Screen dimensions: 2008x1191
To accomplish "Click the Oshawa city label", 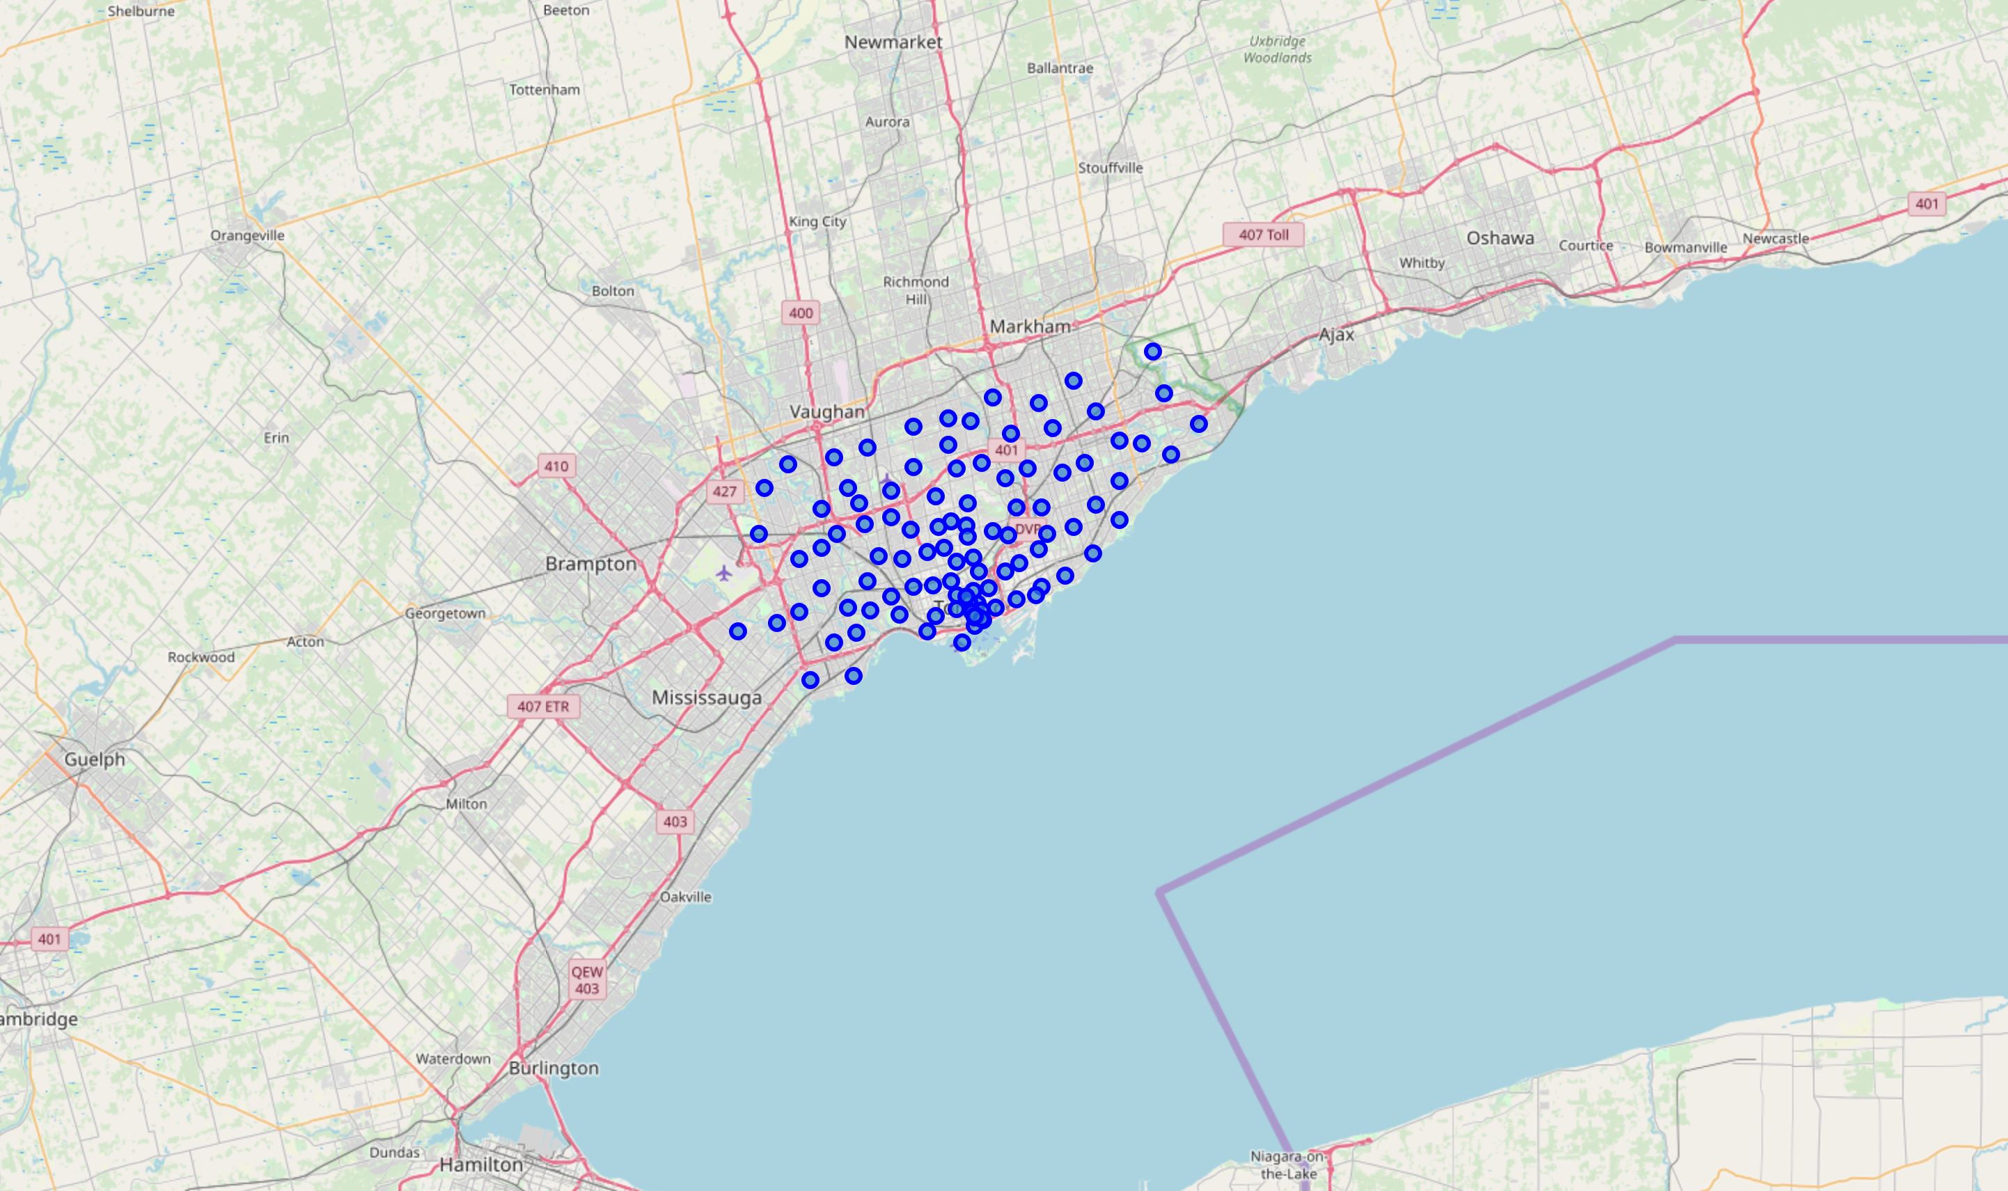I will click(1500, 238).
